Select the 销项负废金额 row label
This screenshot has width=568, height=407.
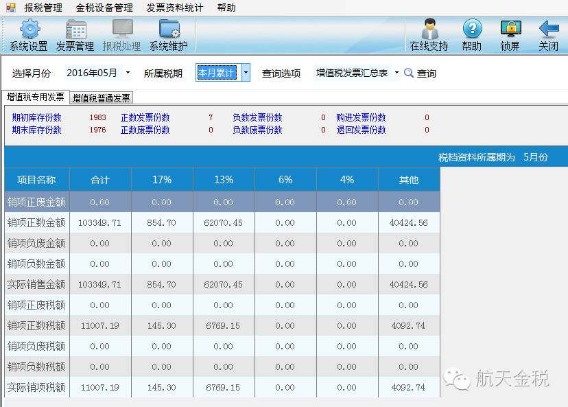coord(36,243)
